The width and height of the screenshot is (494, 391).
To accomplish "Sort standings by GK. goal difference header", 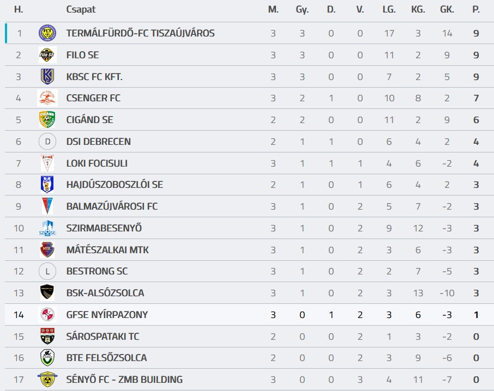I will coord(447,9).
